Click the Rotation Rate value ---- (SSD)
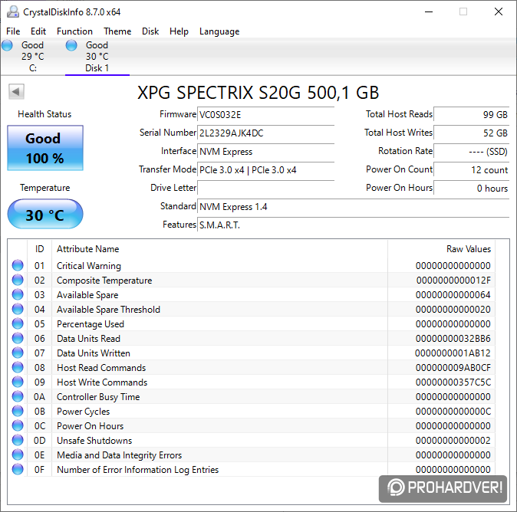This screenshot has width=517, height=512. click(472, 152)
